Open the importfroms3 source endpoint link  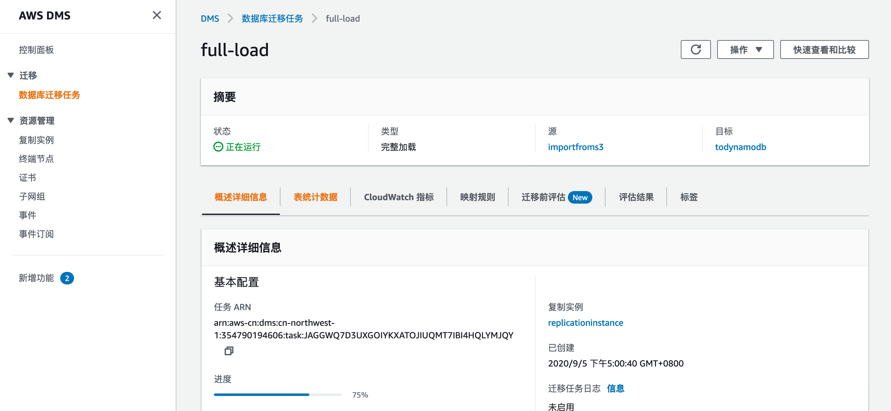[x=575, y=147]
